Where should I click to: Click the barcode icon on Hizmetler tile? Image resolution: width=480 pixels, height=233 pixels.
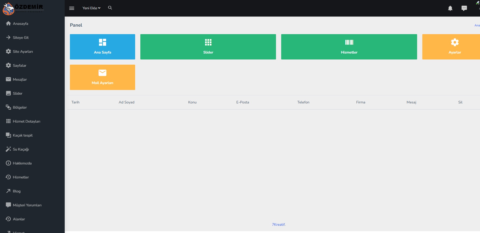[349, 42]
